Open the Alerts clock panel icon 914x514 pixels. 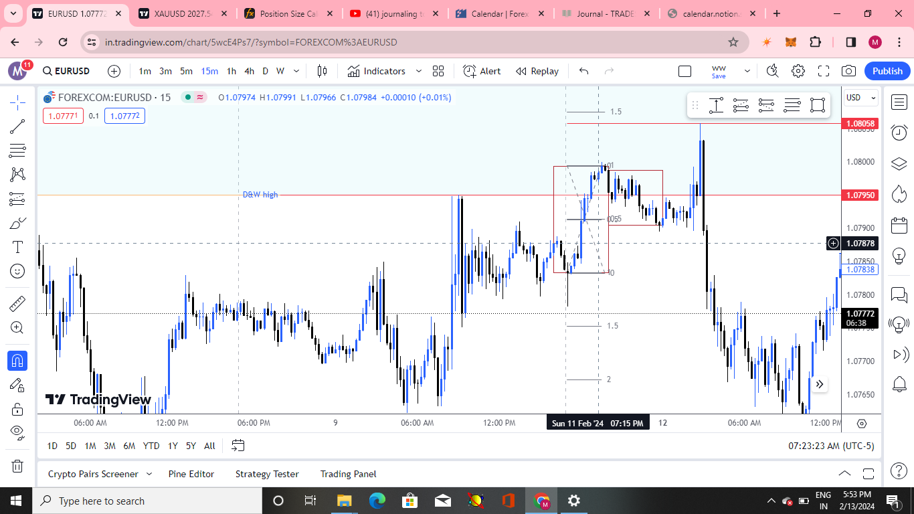899,133
